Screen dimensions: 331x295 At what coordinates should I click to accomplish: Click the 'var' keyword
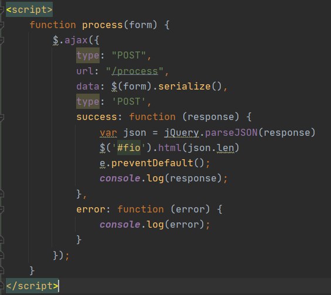[108, 133]
